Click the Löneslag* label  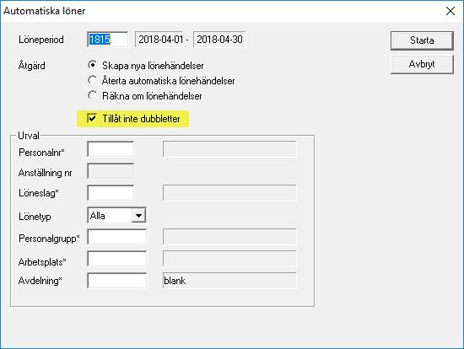(39, 193)
